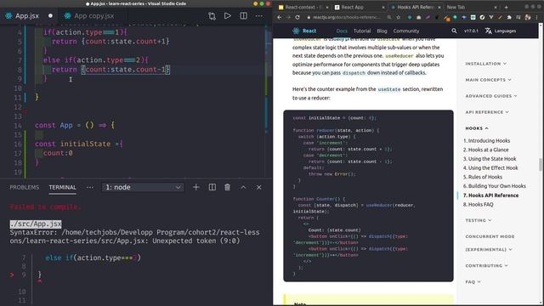Open Blog in the React site nav

(382, 31)
